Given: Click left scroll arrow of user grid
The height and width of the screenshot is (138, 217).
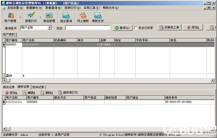Looking at the screenshot, I should (x=4, y=80).
